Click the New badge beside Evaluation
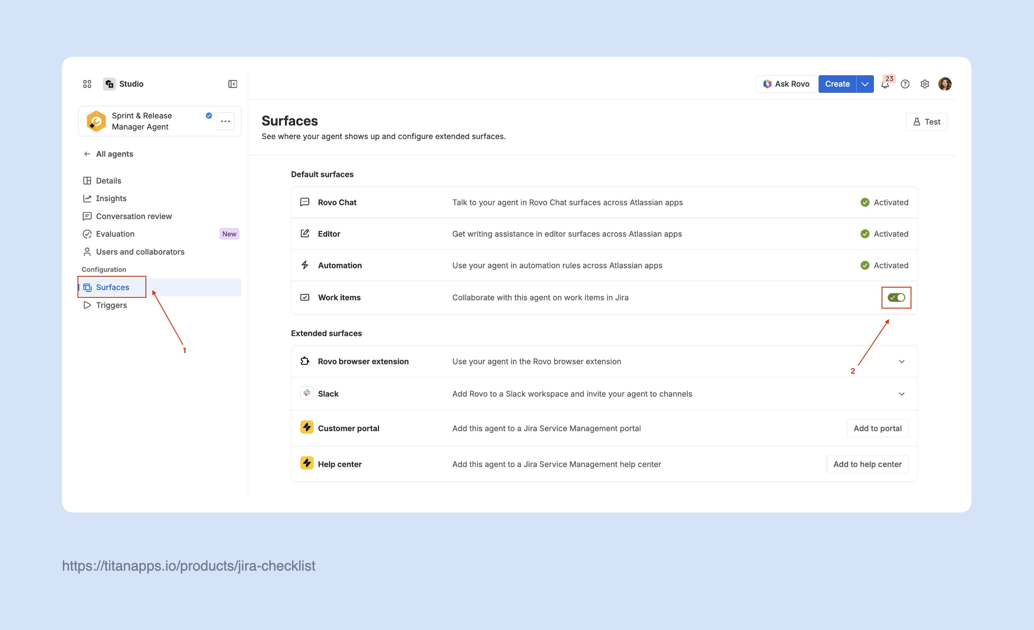1034x630 pixels. 229,234
